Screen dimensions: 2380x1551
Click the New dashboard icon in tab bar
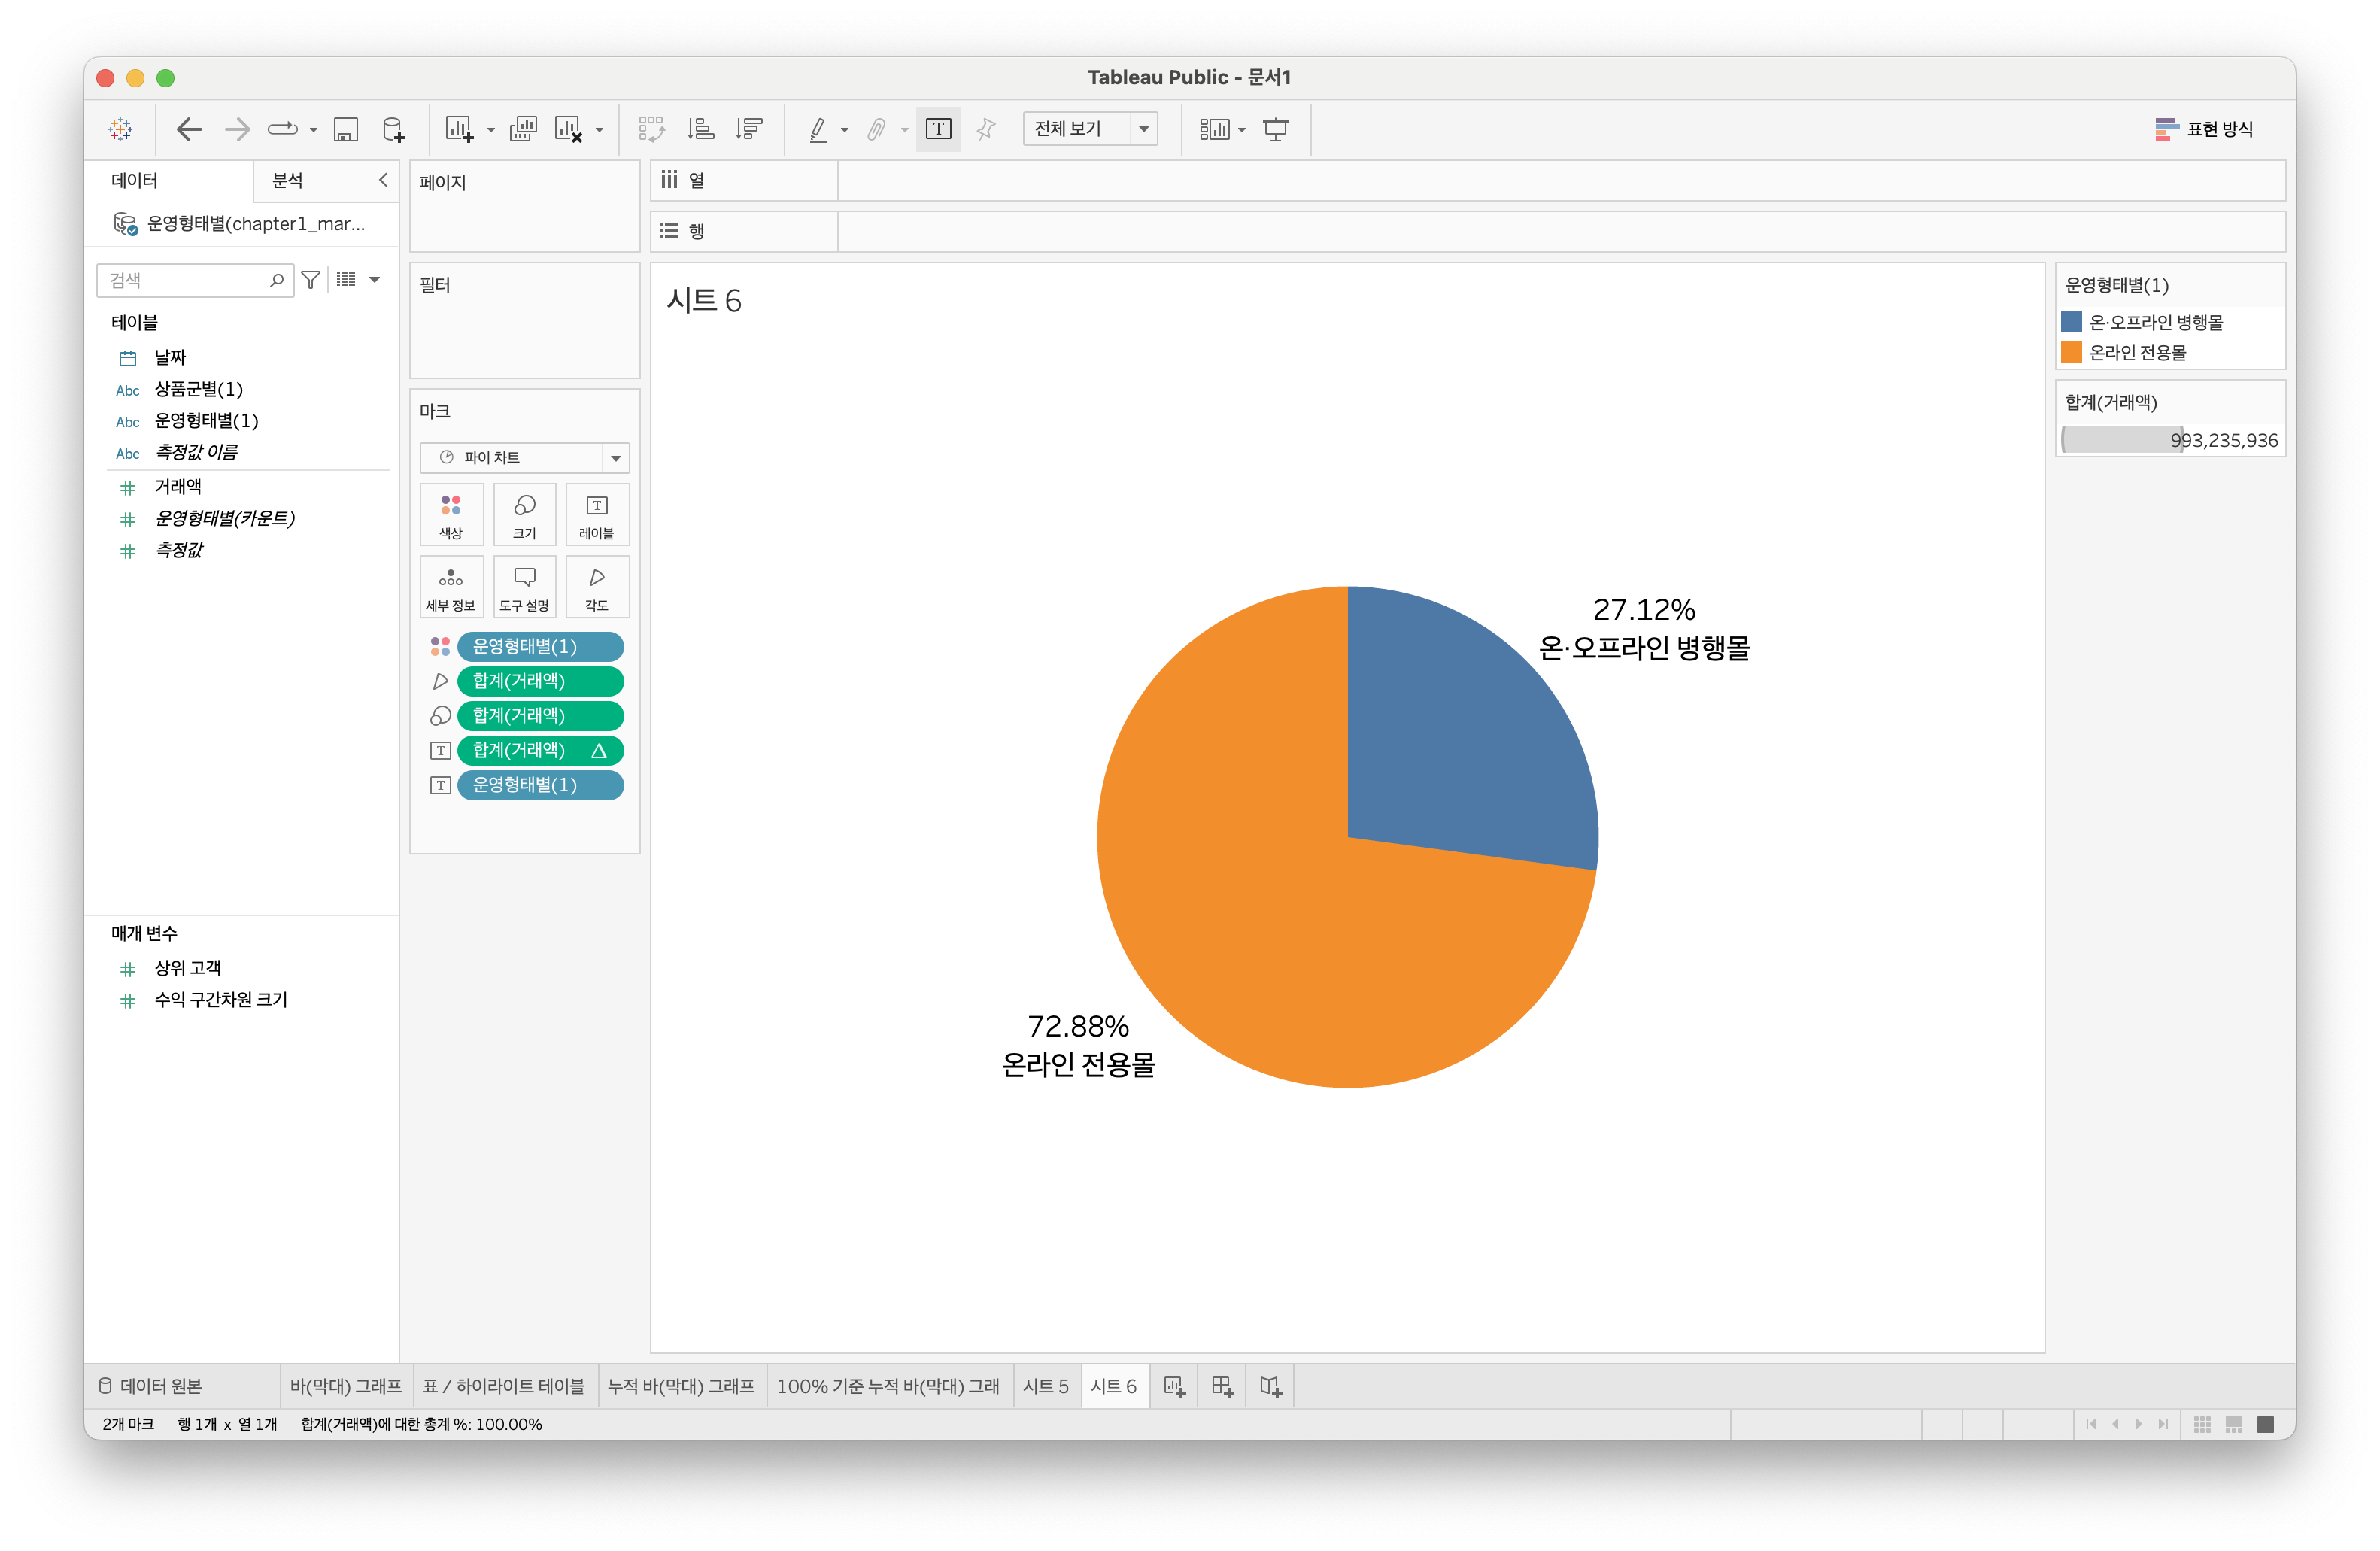click(x=1222, y=1386)
